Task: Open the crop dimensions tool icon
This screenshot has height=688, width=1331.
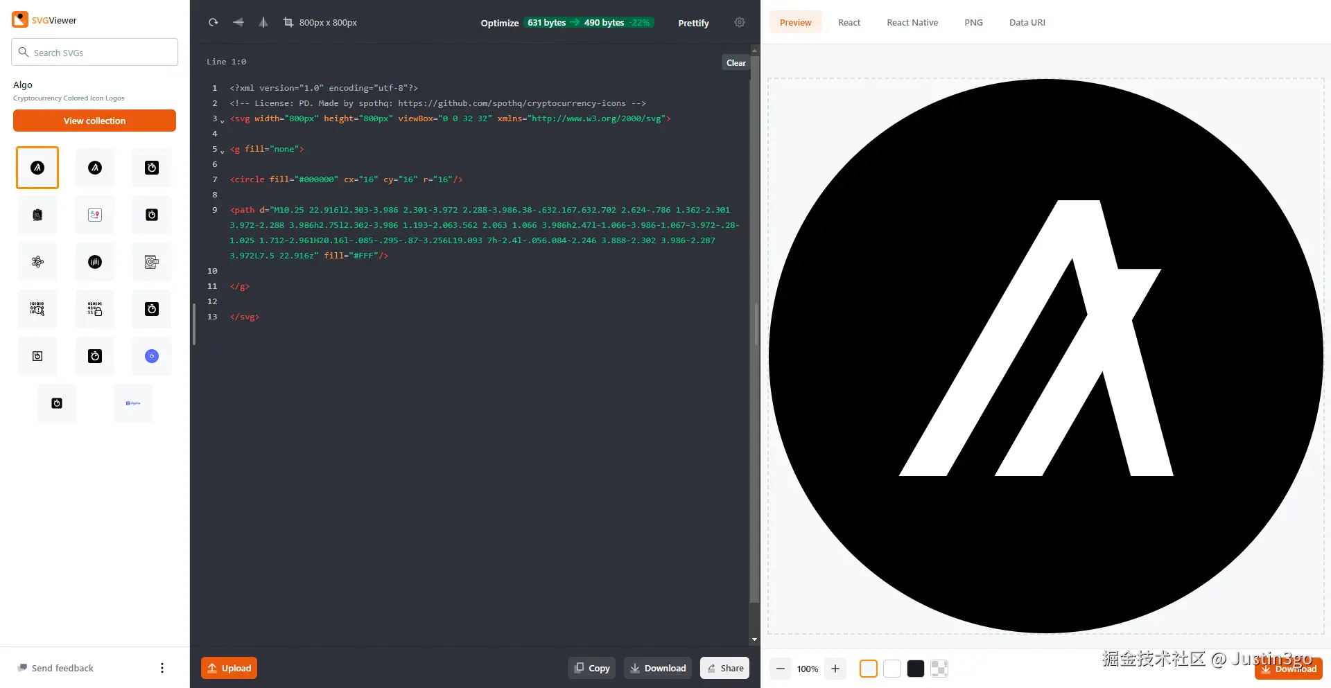Action: tap(288, 22)
